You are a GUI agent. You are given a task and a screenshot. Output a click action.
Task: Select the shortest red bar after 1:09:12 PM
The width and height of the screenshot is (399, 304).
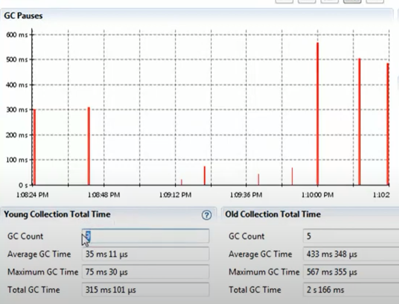tap(181, 182)
